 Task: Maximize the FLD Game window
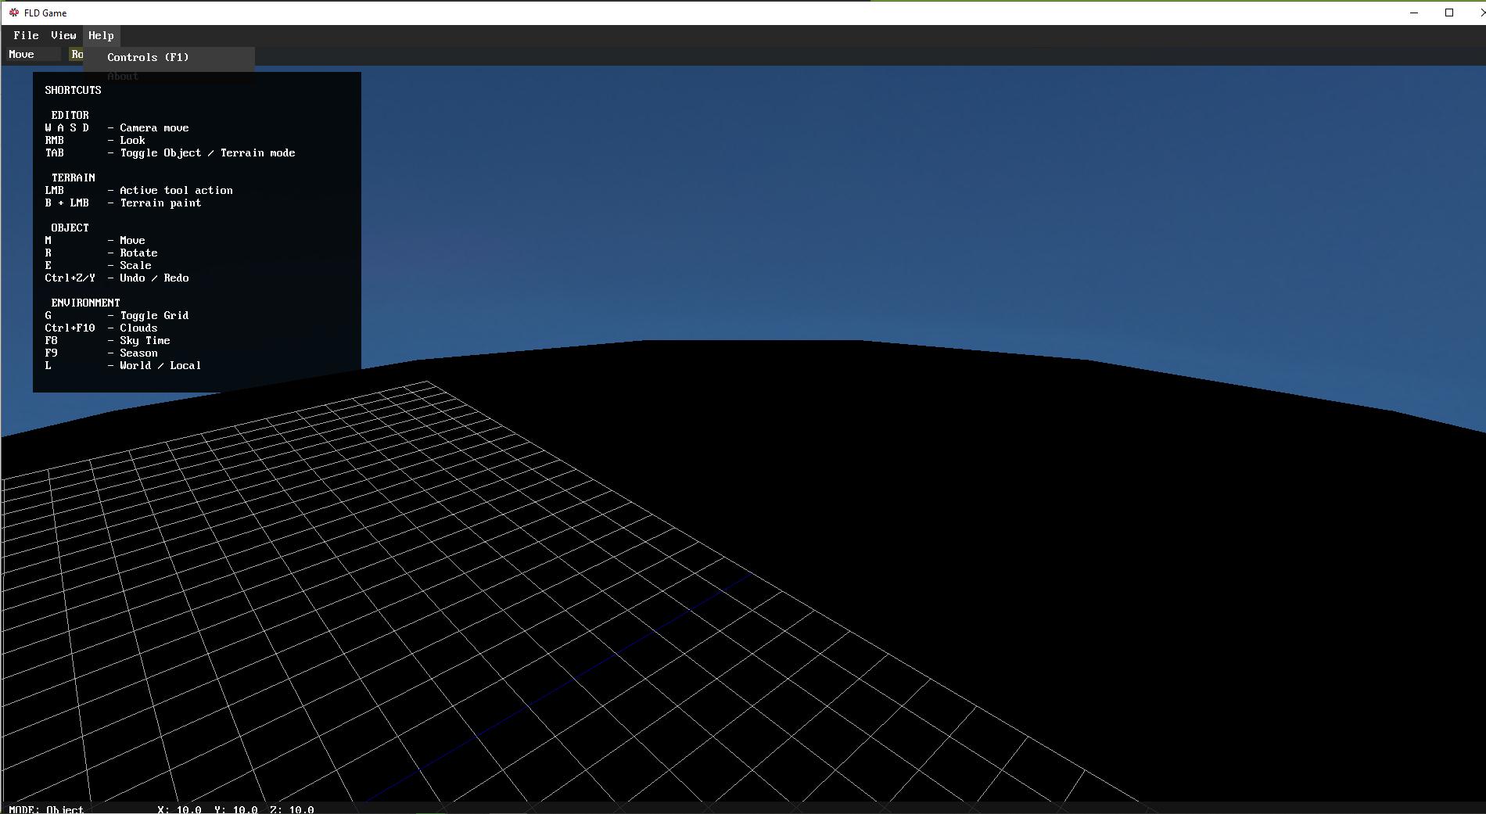click(x=1449, y=13)
